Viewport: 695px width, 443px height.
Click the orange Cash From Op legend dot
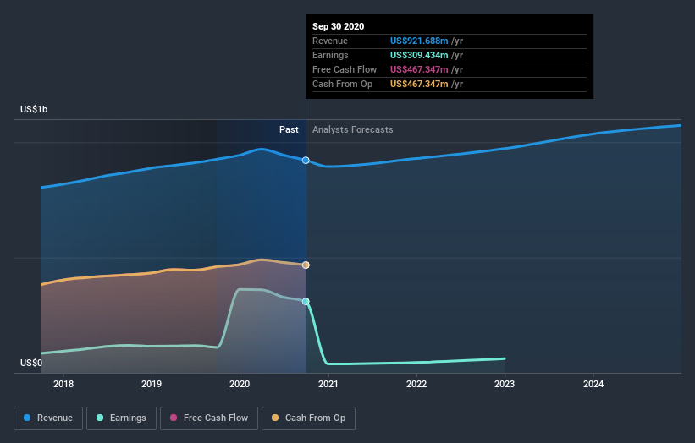point(275,418)
